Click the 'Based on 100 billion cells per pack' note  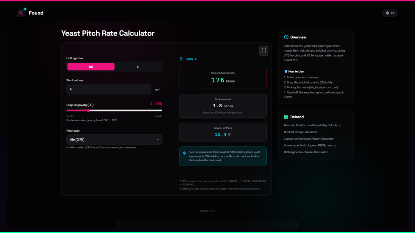(x=223, y=113)
